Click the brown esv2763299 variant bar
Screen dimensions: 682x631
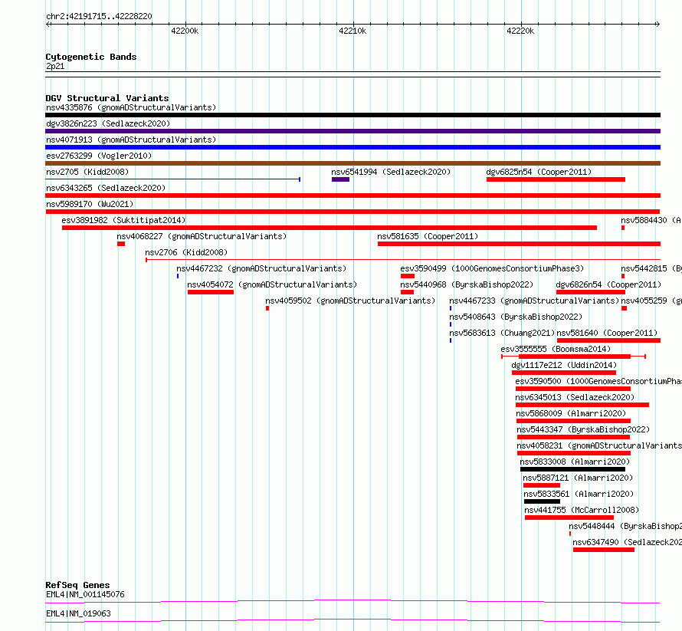click(x=352, y=163)
